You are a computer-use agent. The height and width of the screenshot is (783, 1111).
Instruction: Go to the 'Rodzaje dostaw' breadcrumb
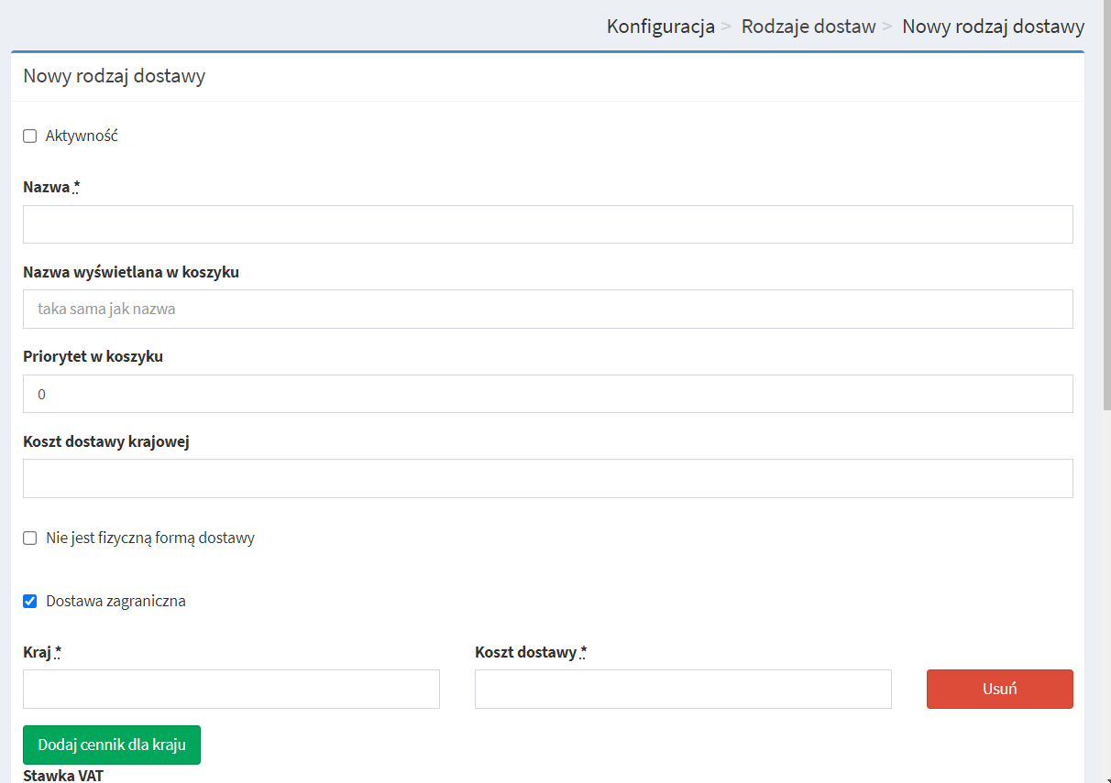click(x=808, y=27)
